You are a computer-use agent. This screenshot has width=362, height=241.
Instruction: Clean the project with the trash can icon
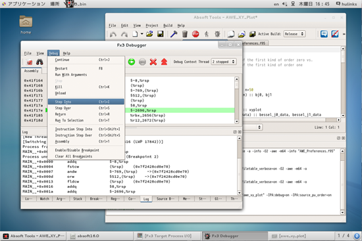(185, 34)
